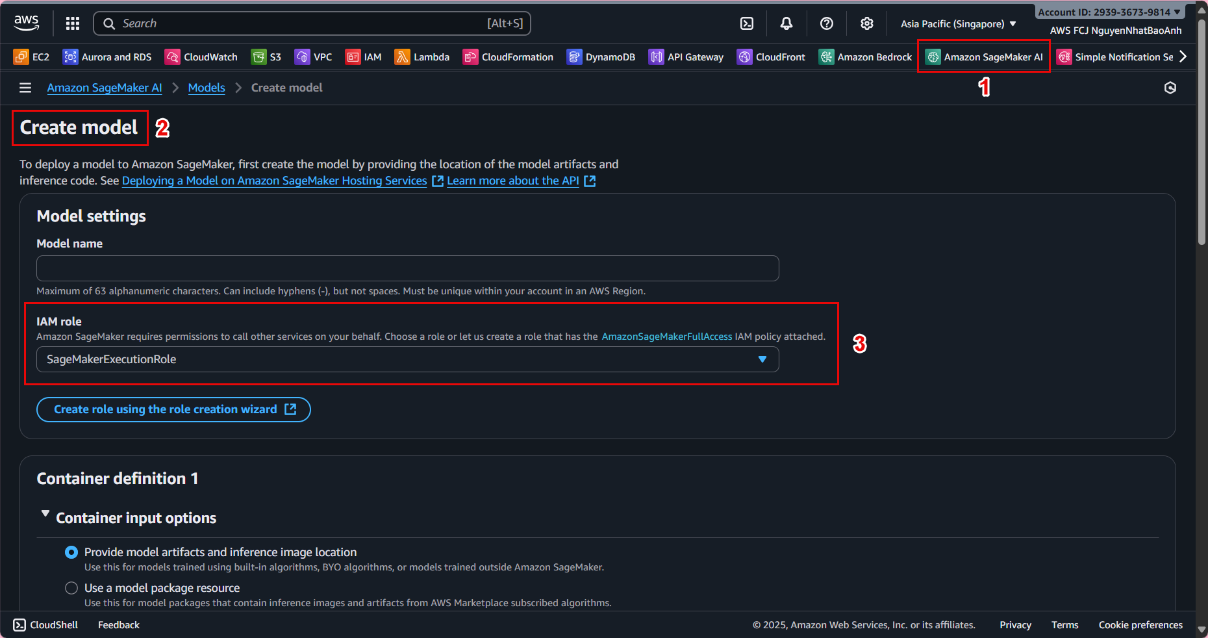Show more favorites with the right chevron

(x=1183, y=57)
